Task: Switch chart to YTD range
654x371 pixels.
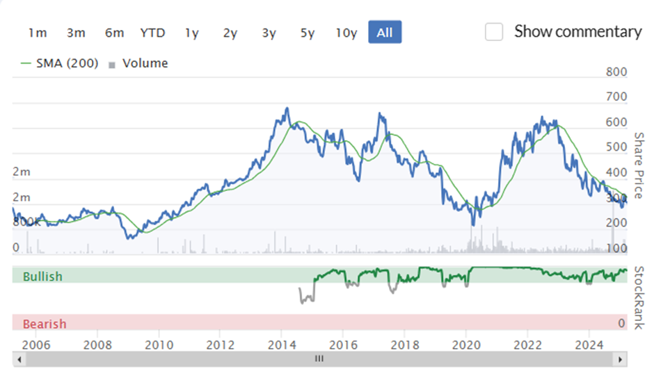Action: [x=152, y=33]
